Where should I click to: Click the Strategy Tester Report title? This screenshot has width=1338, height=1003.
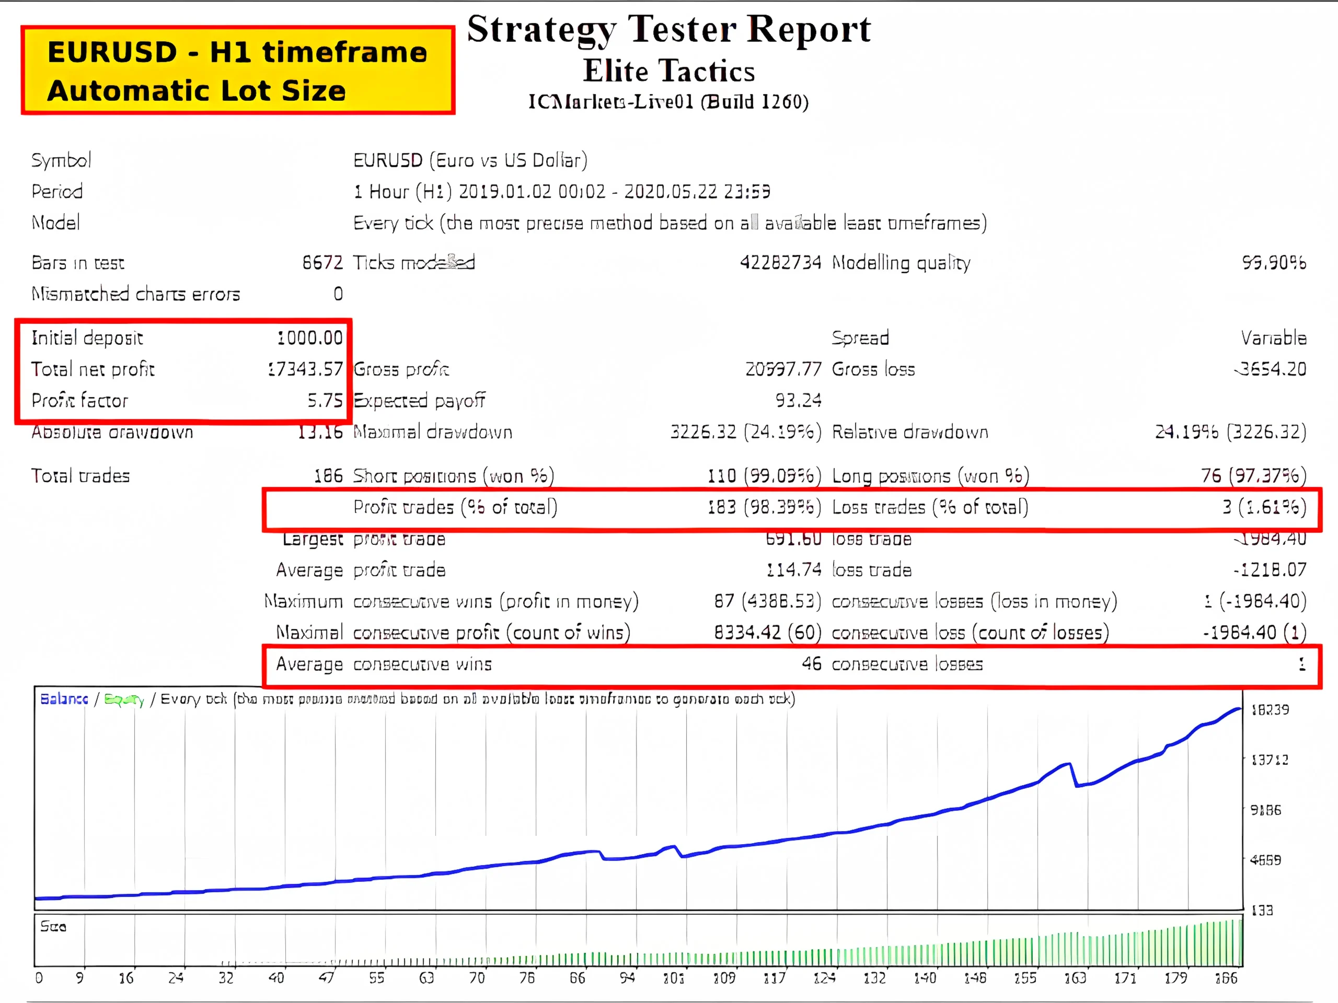[668, 29]
